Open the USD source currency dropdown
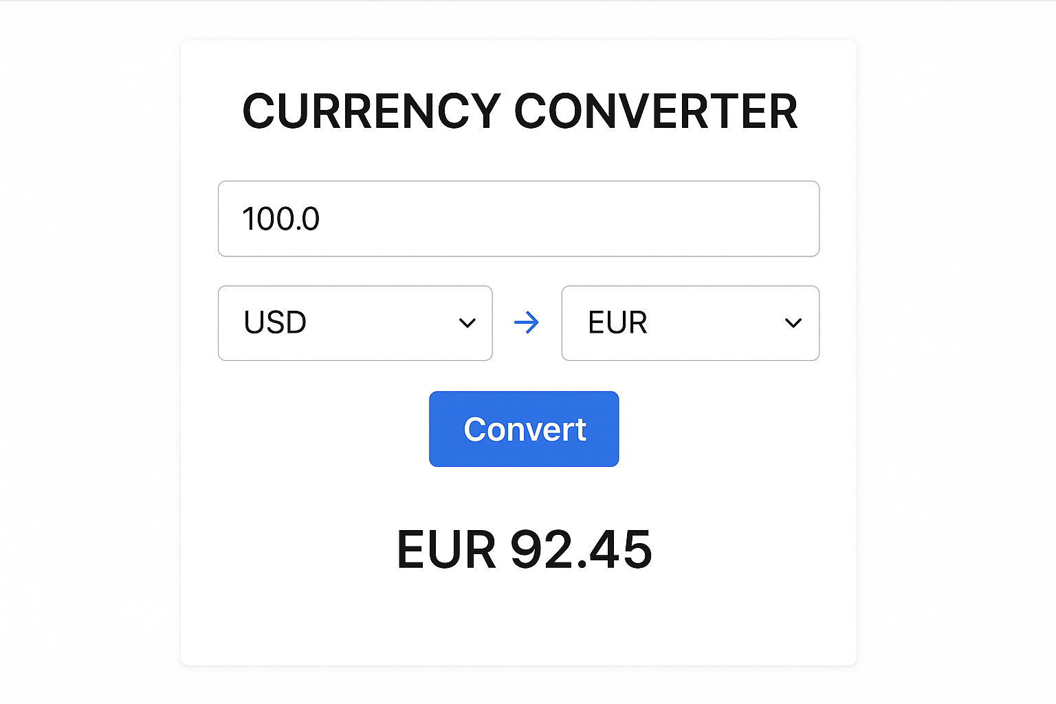The height and width of the screenshot is (704, 1056). coord(355,323)
